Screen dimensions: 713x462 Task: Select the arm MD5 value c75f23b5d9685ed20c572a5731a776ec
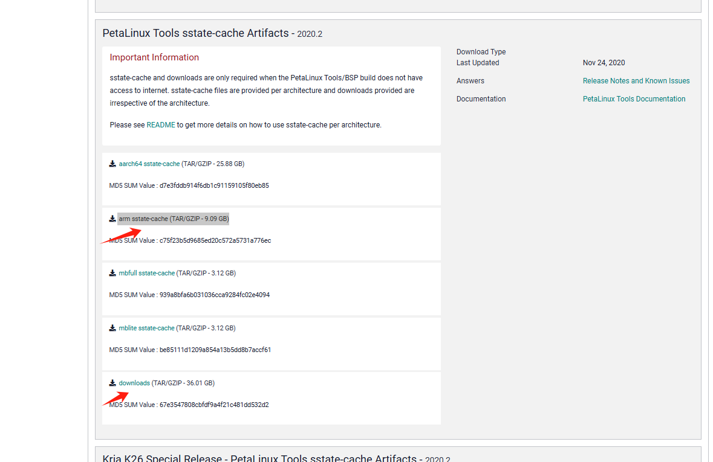pyautogui.click(x=215, y=241)
